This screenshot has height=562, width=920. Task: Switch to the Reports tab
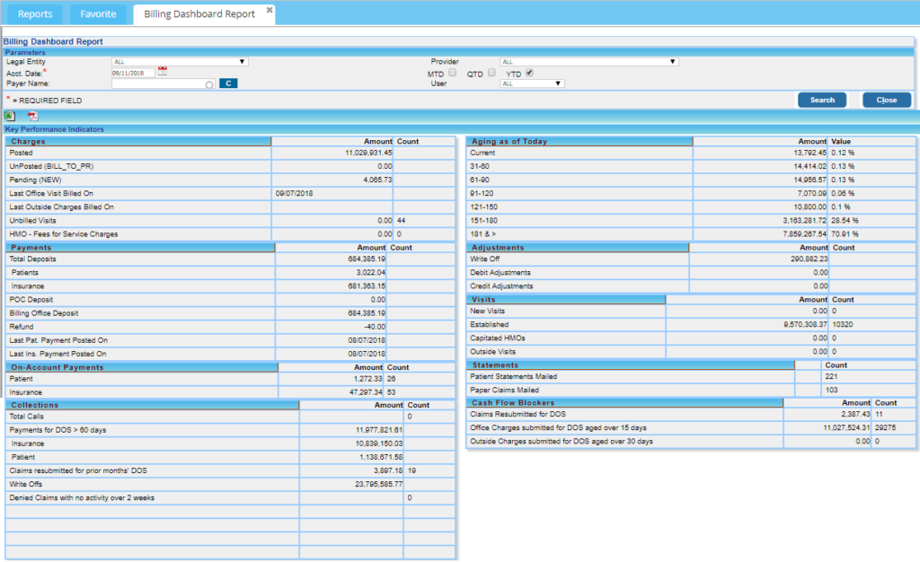pyautogui.click(x=35, y=13)
